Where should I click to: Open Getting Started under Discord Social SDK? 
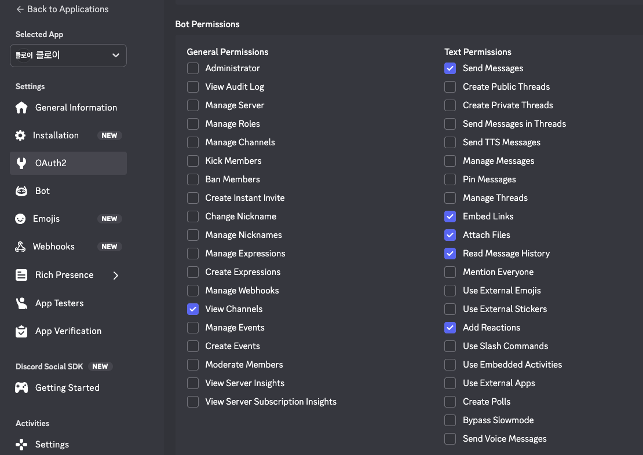(68, 388)
